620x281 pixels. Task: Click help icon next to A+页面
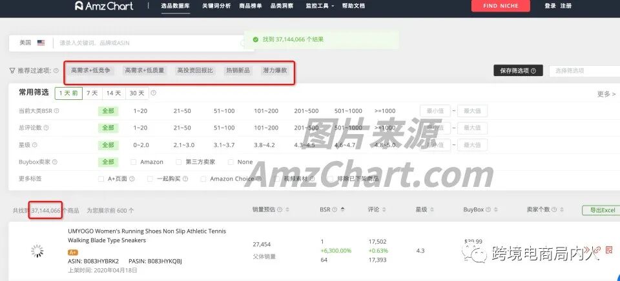tap(132, 179)
